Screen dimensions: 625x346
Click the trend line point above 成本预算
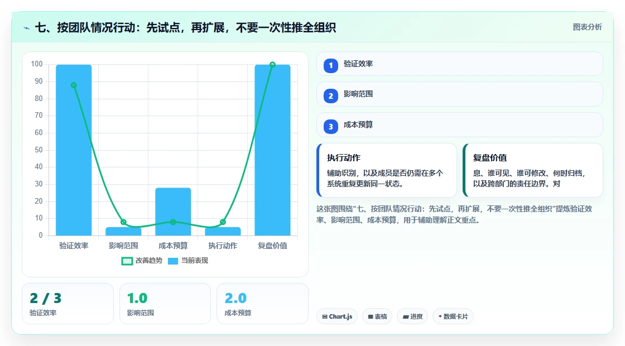point(173,222)
